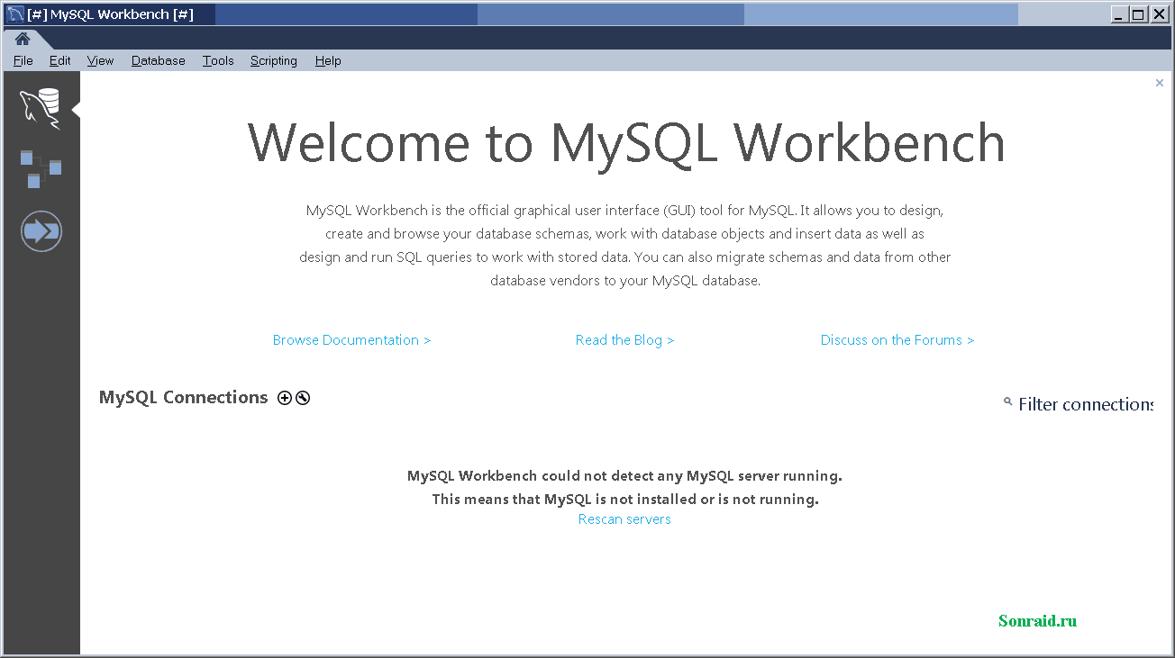This screenshot has width=1175, height=658.
Task: Click the Sonraid.ru watermark text
Action: click(x=1037, y=620)
